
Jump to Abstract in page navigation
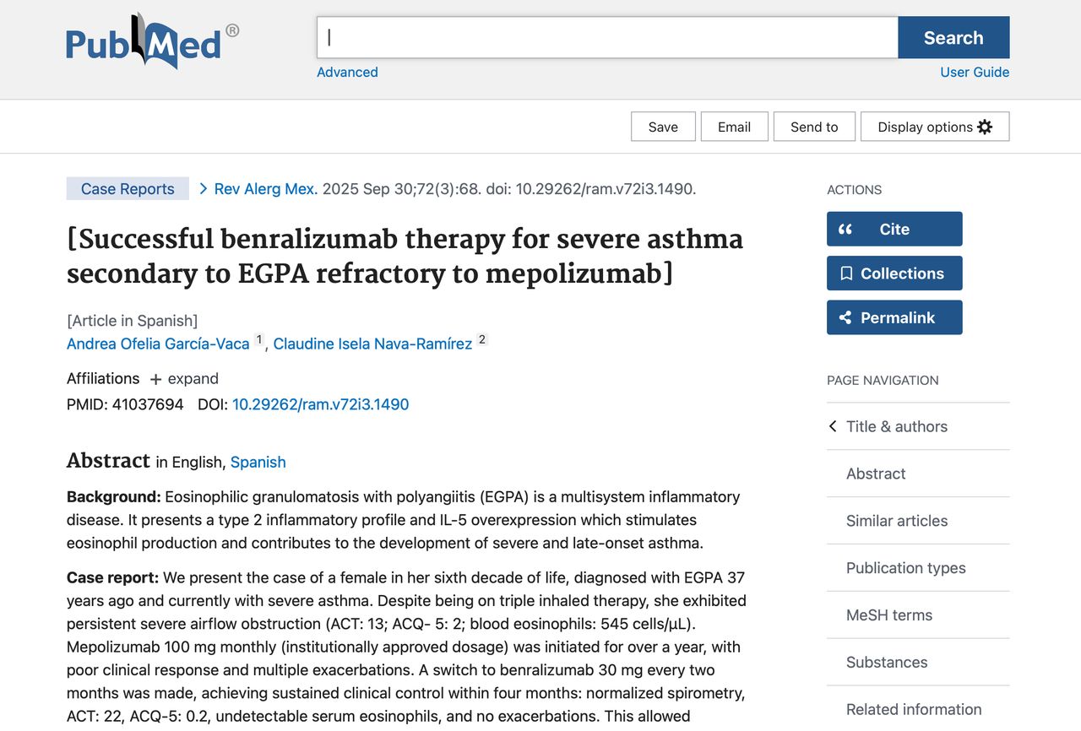(x=876, y=474)
